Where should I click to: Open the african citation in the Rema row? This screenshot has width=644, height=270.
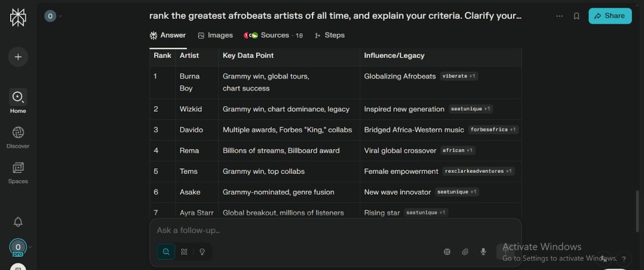click(x=458, y=151)
